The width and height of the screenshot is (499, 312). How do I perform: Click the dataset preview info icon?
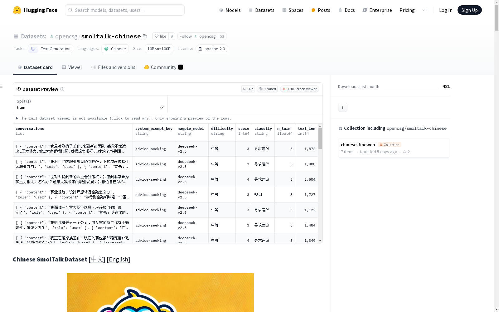(62, 89)
